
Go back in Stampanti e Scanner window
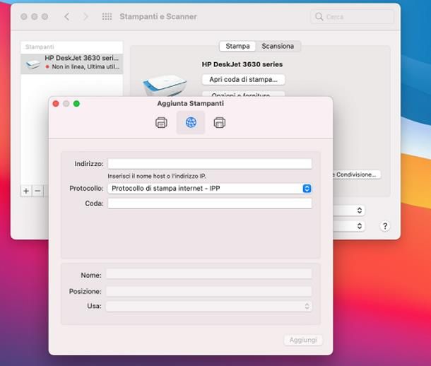(x=67, y=17)
